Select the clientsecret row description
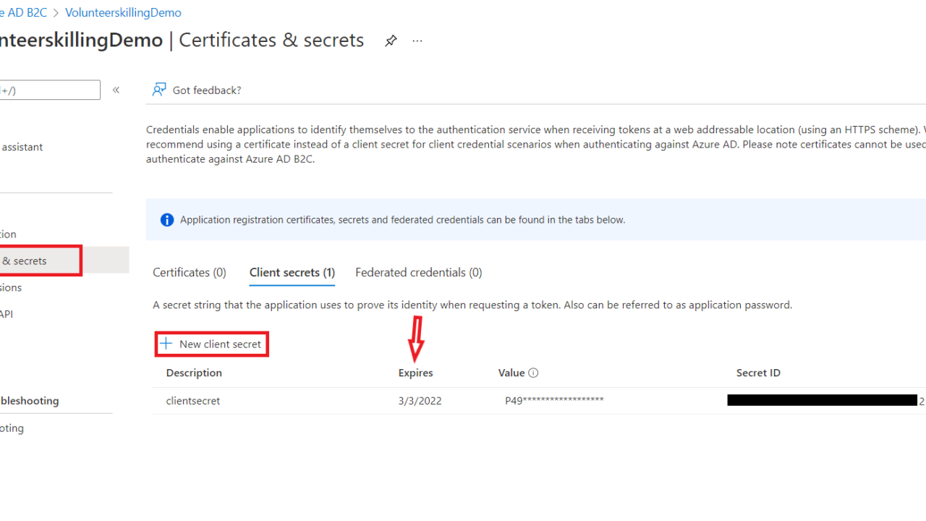This screenshot has width=926, height=521. [x=193, y=401]
